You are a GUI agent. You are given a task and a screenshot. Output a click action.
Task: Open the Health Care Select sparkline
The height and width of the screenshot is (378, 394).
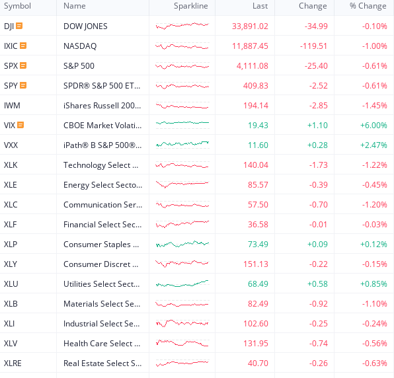point(182,343)
